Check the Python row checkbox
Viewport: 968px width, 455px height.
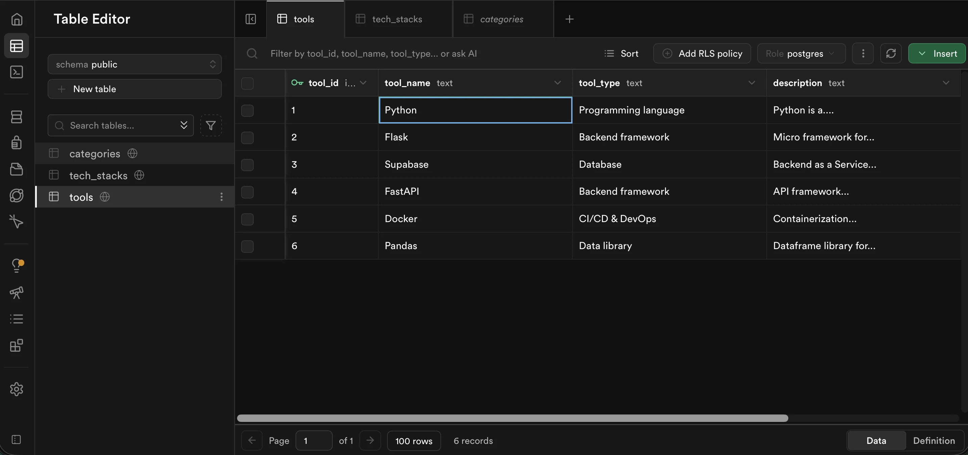click(x=247, y=110)
